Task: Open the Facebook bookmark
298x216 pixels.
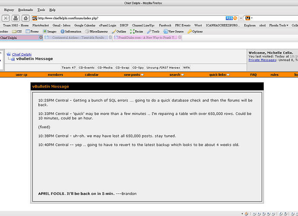Action: click(x=165, y=25)
